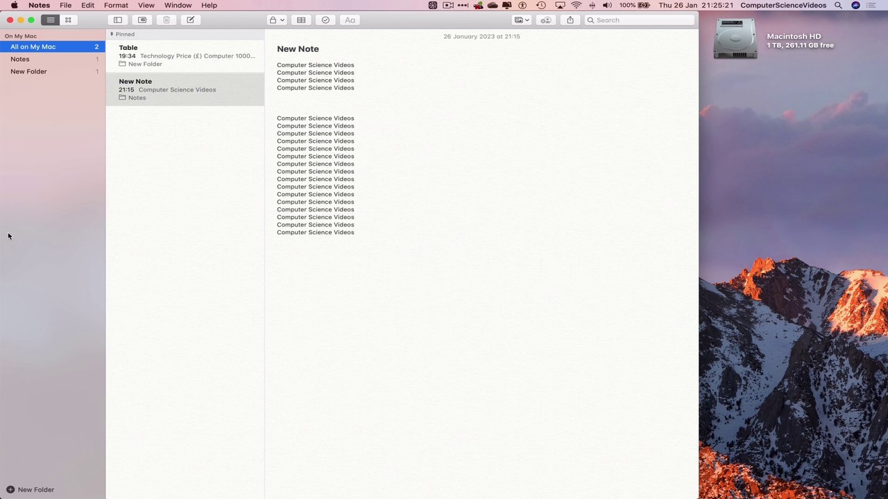Open the Window menu

coord(178,5)
